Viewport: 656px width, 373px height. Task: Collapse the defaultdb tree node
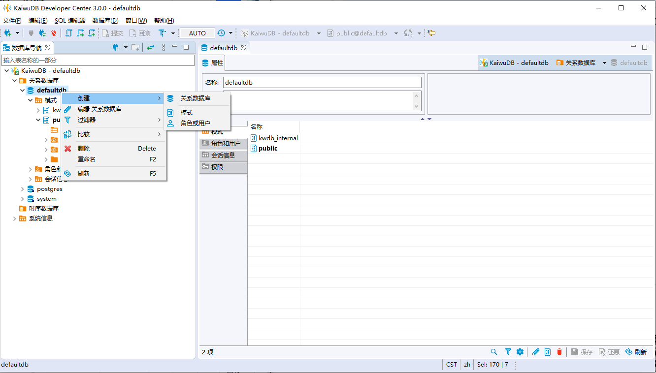click(23, 91)
